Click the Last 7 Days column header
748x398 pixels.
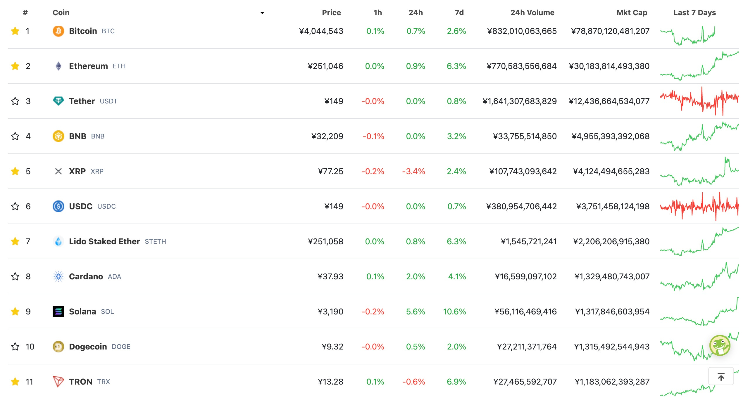[x=694, y=13]
